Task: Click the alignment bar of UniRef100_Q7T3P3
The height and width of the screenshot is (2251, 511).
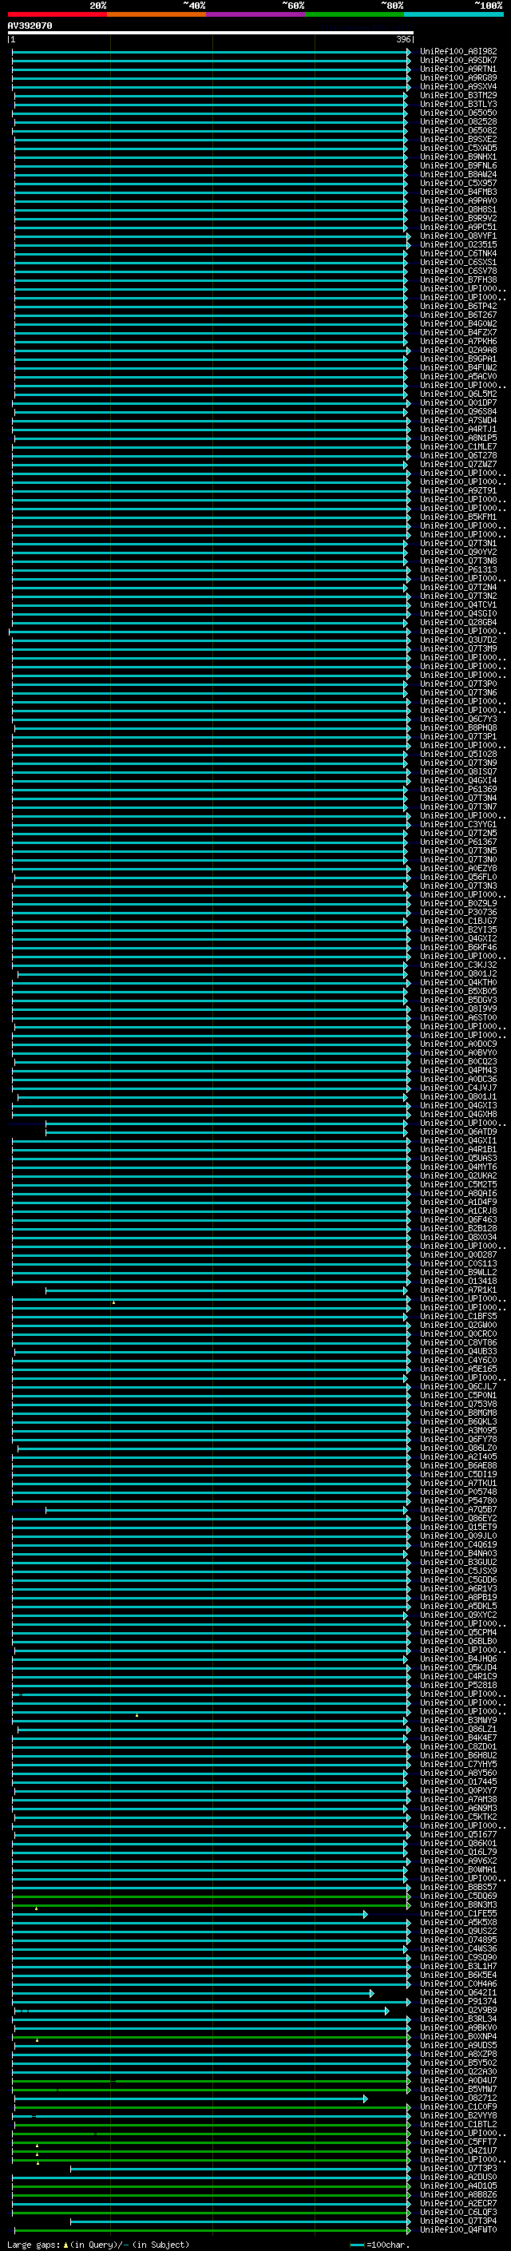Action: pyautogui.click(x=240, y=2169)
